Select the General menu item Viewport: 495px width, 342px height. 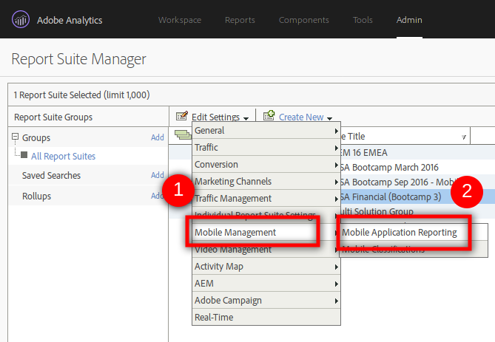click(x=266, y=130)
